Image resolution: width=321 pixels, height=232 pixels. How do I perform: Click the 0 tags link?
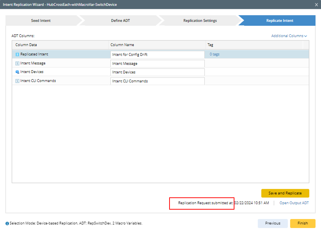(x=215, y=54)
